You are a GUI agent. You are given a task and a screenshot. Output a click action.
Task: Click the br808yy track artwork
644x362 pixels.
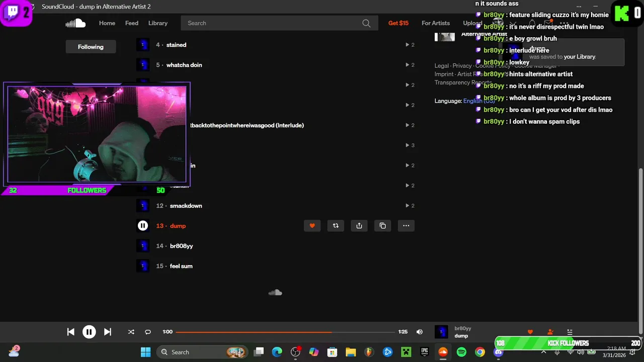tap(143, 246)
